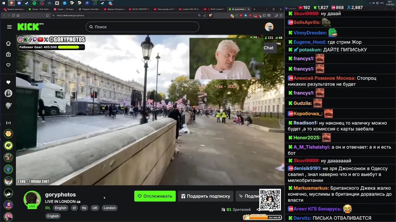The width and height of the screenshot is (396, 222).
Task: Click the London tag chip
Action: click(x=110, y=208)
